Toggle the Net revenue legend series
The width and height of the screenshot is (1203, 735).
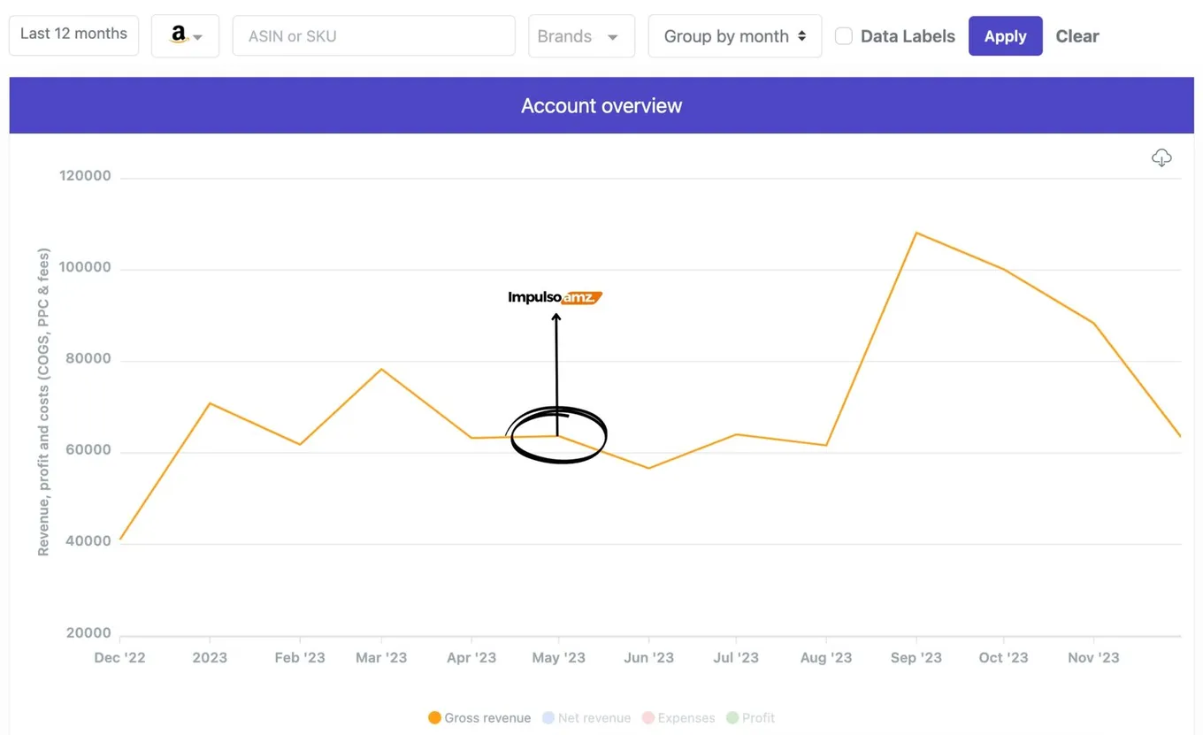click(x=586, y=718)
